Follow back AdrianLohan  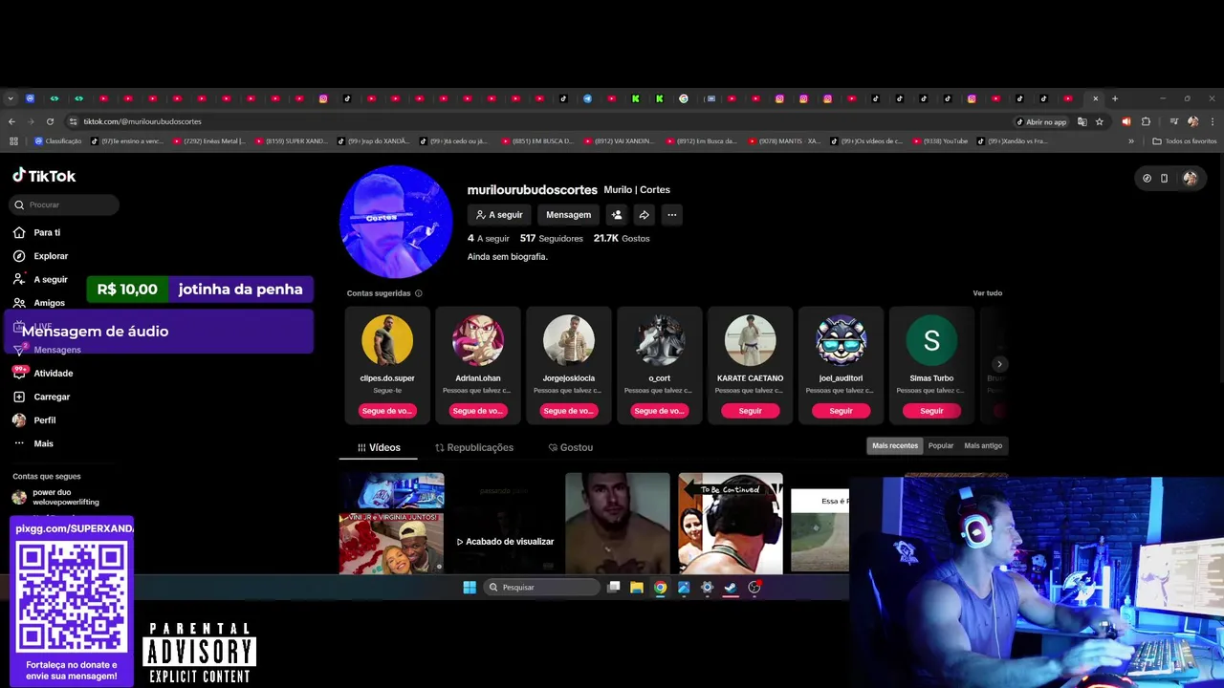(478, 411)
